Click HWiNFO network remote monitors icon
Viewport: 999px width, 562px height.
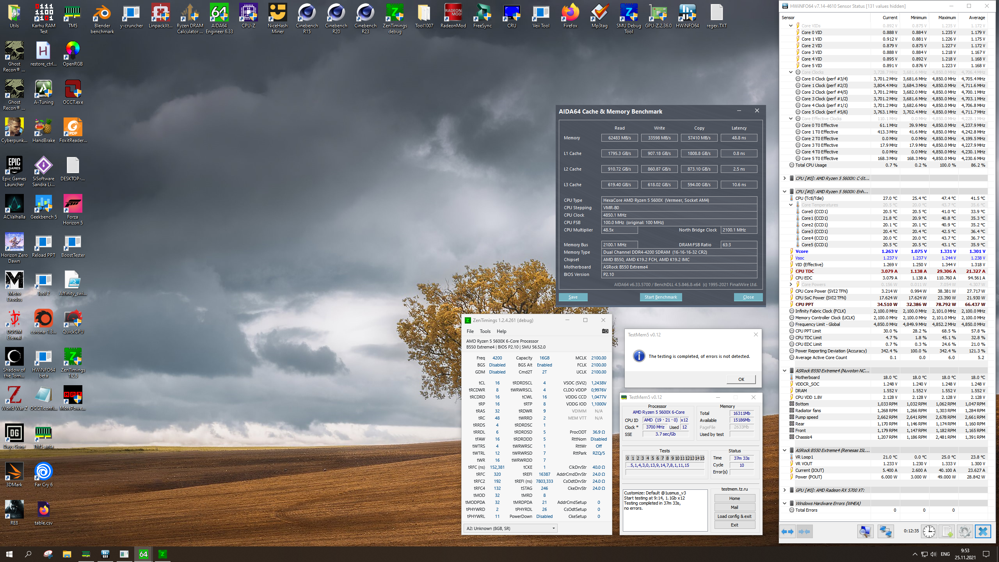pos(885,532)
